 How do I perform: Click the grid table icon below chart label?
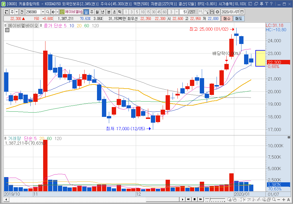tap(7, 30)
